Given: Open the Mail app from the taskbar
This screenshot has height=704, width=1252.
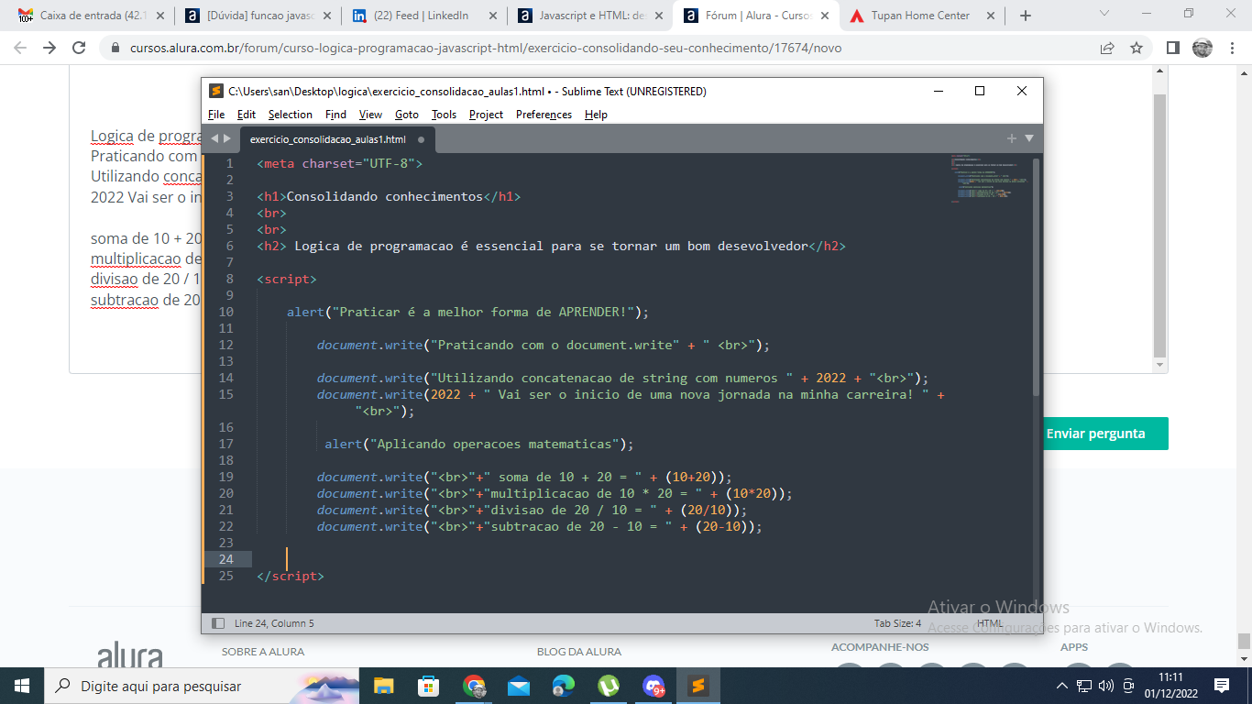Looking at the screenshot, I should [x=519, y=686].
